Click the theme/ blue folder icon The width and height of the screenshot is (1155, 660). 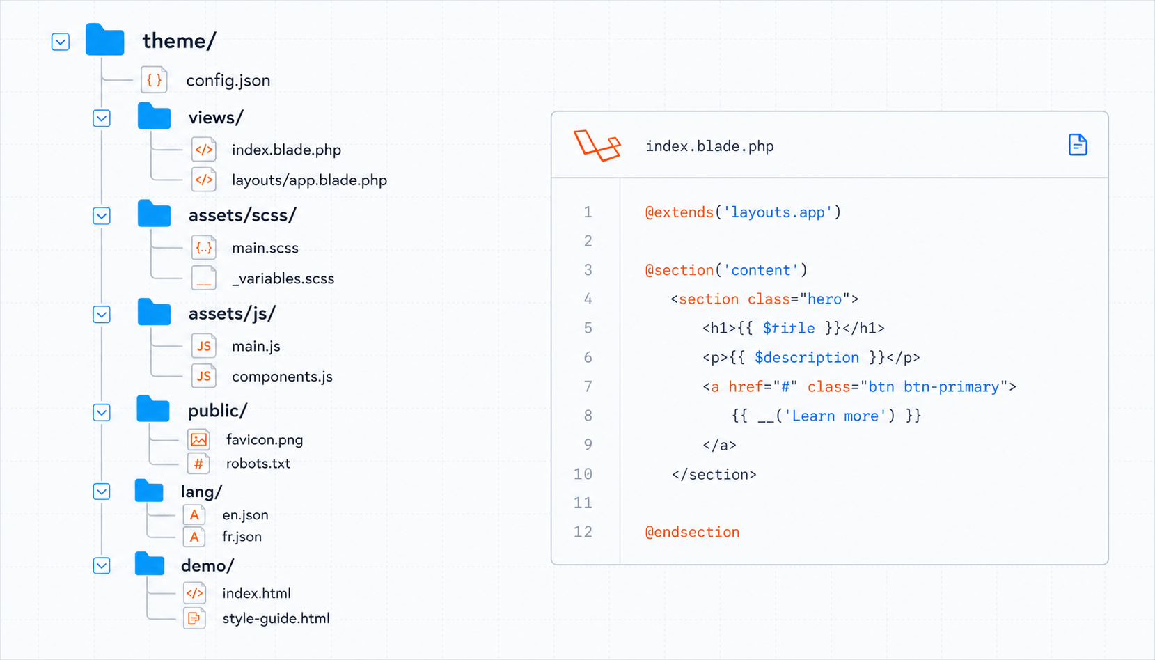tap(104, 39)
